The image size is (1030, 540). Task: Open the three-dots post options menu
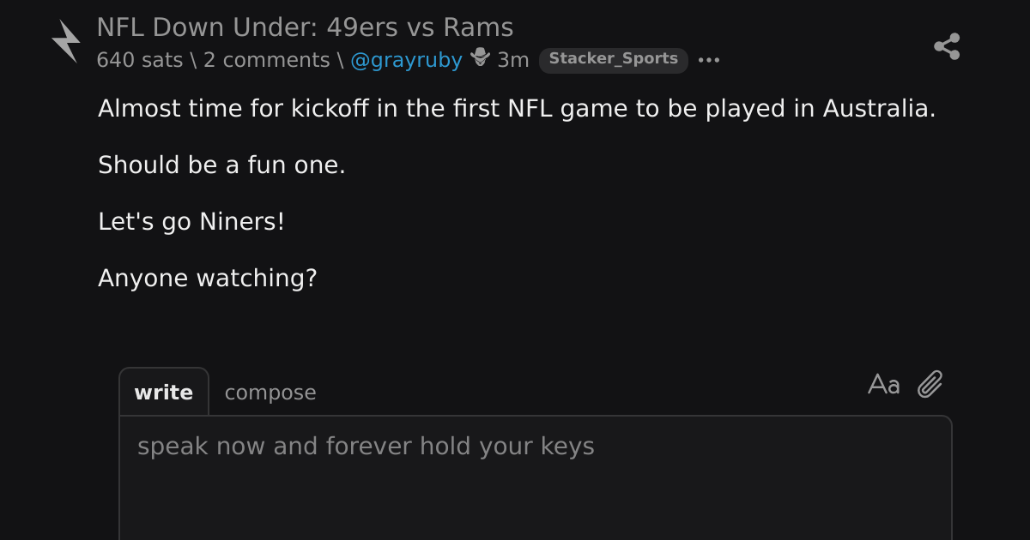click(x=709, y=60)
